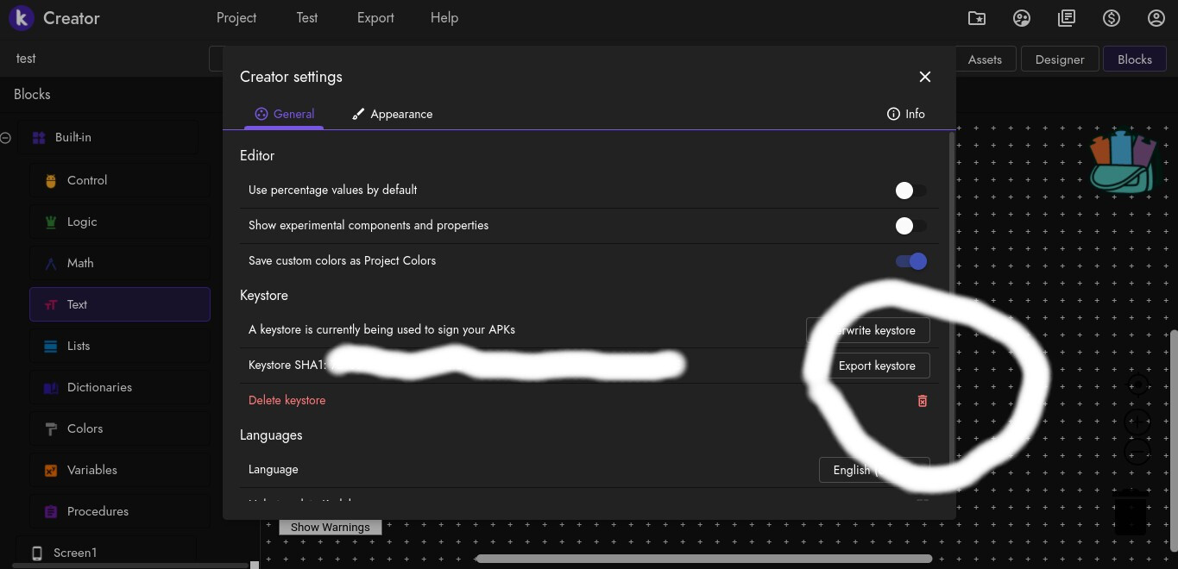Switch to the Assets view button

[985, 59]
